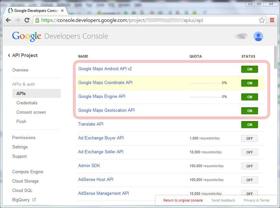Enable the AdSense Host API
280x208 pixels.
coord(249,180)
